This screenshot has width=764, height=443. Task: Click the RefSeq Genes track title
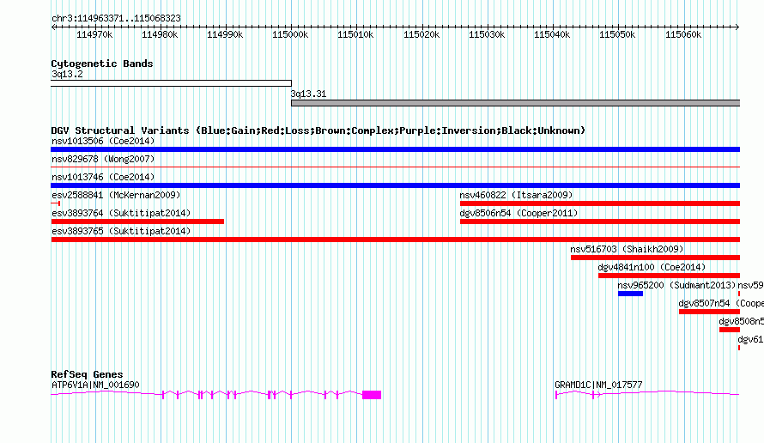point(87,374)
